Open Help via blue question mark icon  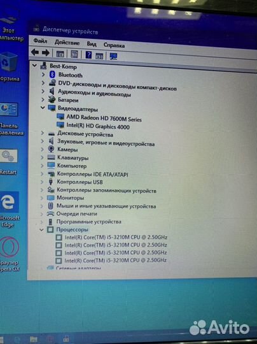(88, 55)
